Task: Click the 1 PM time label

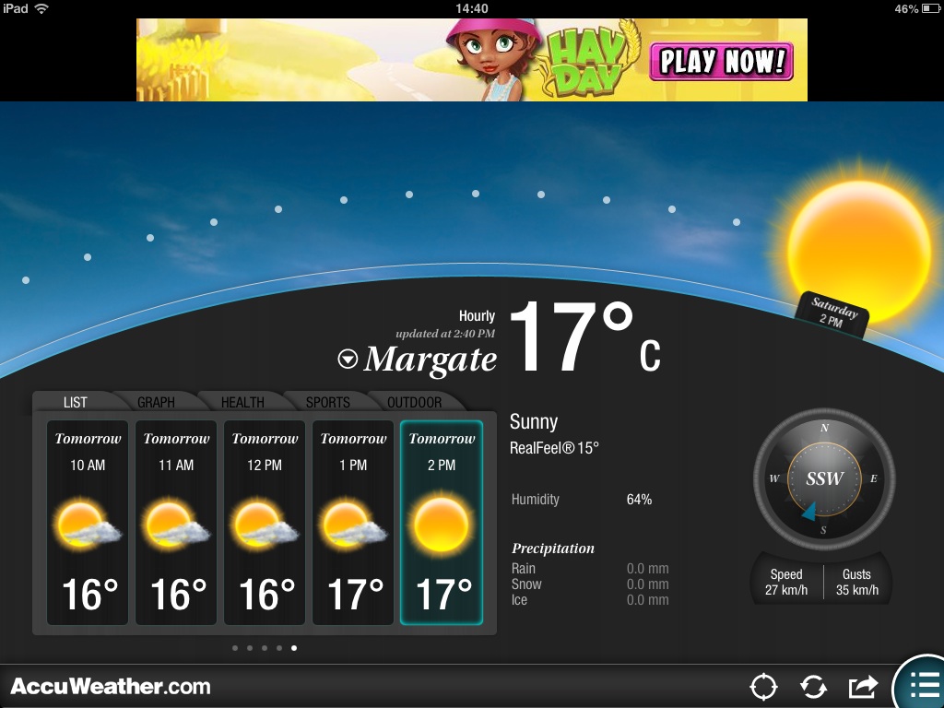Action: click(353, 465)
